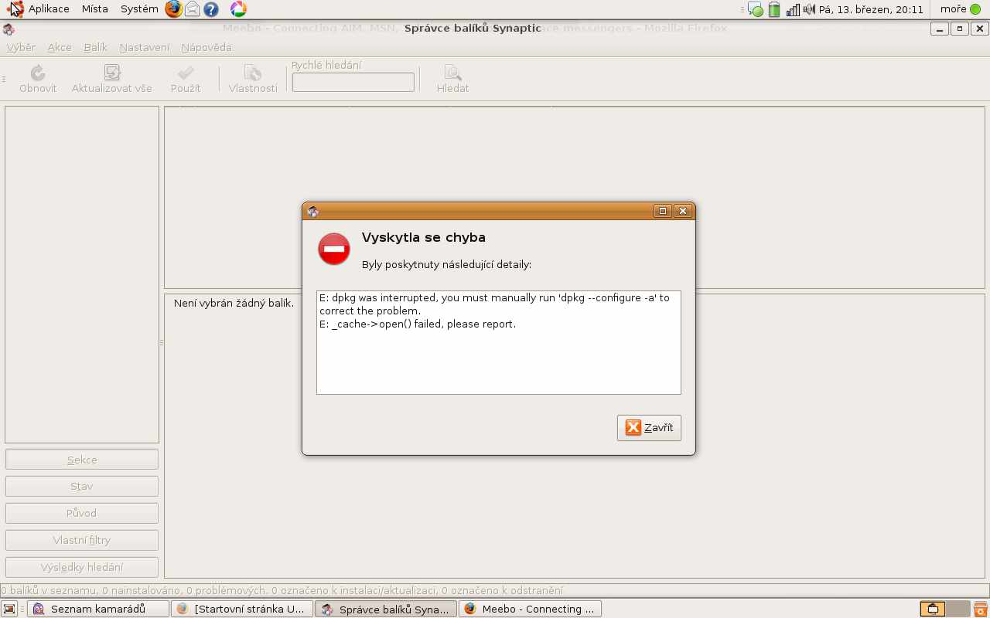The image size is (990, 618).
Task: Switch to Meebo Firefox taskbar window
Action: coord(529,609)
